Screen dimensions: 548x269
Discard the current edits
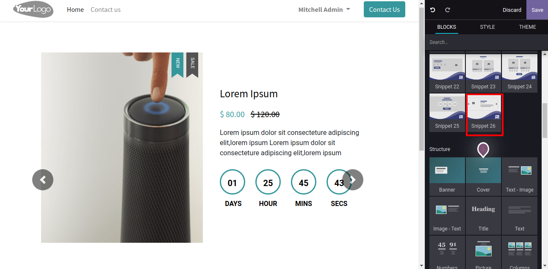coord(512,10)
